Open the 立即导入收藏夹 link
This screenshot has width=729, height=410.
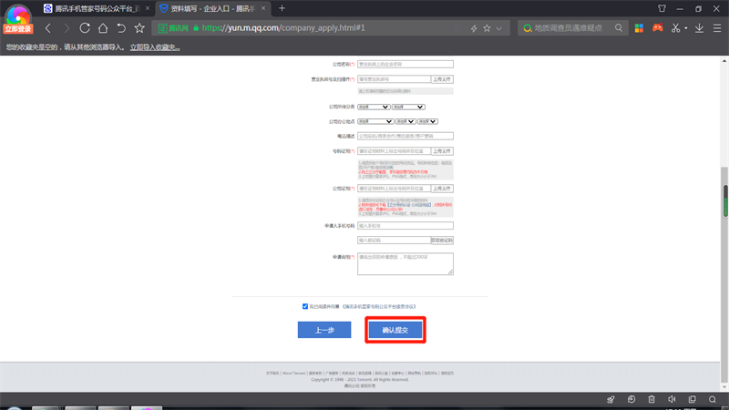[155, 47]
